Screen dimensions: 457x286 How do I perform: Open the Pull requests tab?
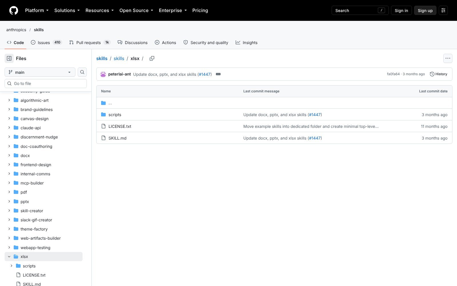(x=90, y=42)
